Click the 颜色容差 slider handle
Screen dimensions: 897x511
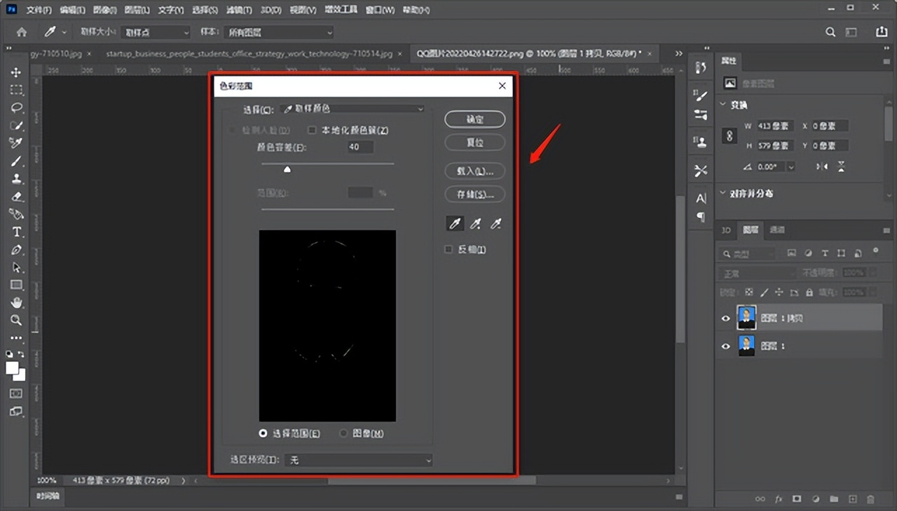tap(287, 169)
